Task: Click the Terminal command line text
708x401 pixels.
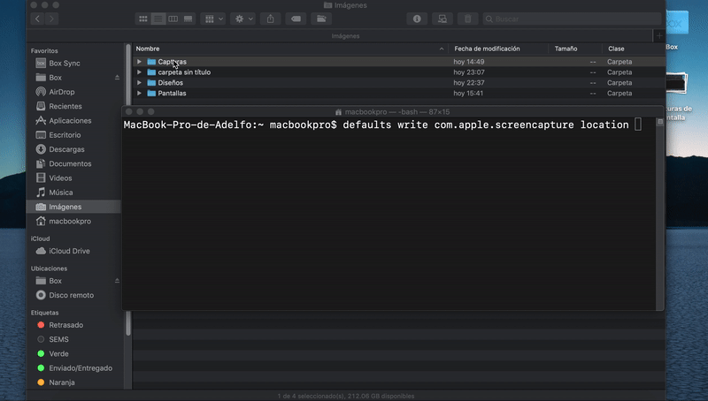Action: point(376,125)
